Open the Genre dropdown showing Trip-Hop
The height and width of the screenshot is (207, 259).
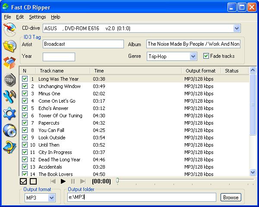(193, 56)
